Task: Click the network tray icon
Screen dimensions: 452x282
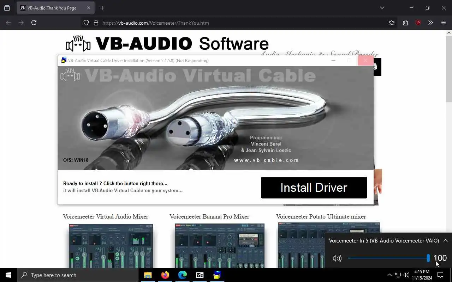Action: [398, 275]
